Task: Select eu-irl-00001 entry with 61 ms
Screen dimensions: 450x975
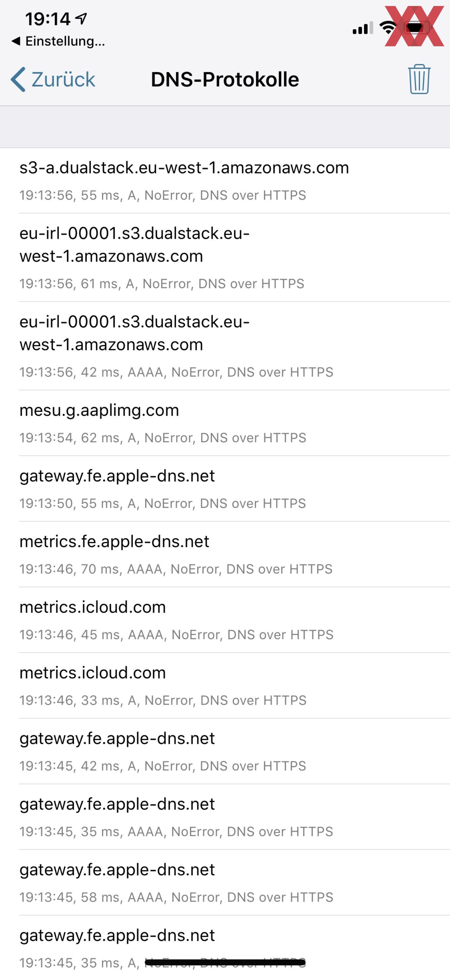Action: tap(225, 257)
